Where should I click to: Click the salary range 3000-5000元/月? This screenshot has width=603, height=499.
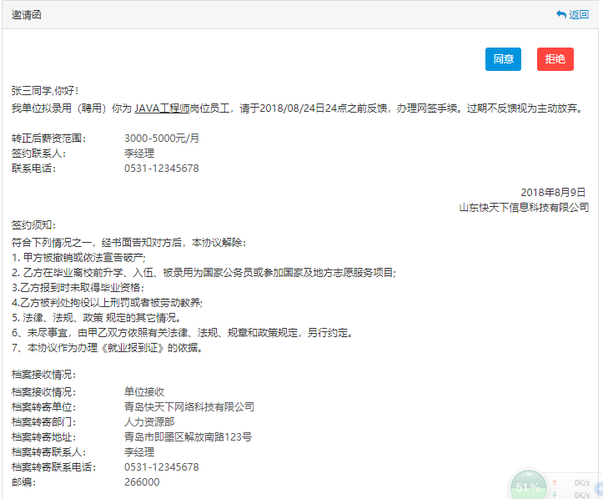click(x=161, y=139)
